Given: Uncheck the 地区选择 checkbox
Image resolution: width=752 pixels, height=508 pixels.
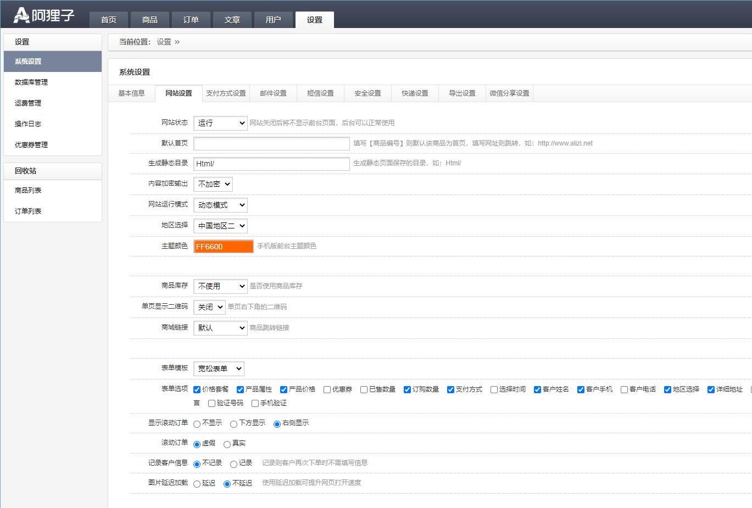Looking at the screenshot, I should click(x=667, y=389).
